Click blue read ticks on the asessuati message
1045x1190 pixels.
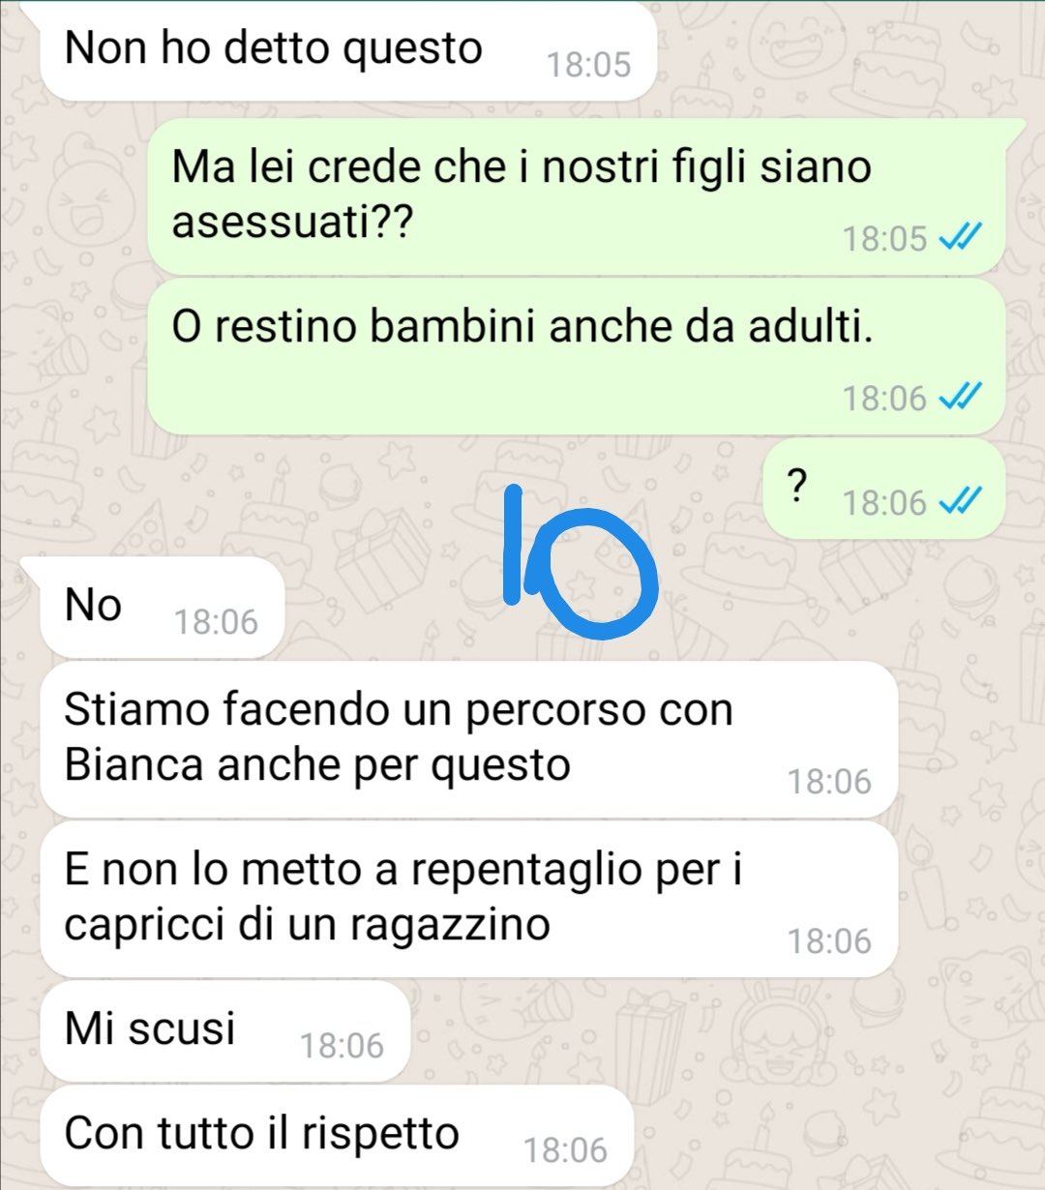(x=961, y=237)
